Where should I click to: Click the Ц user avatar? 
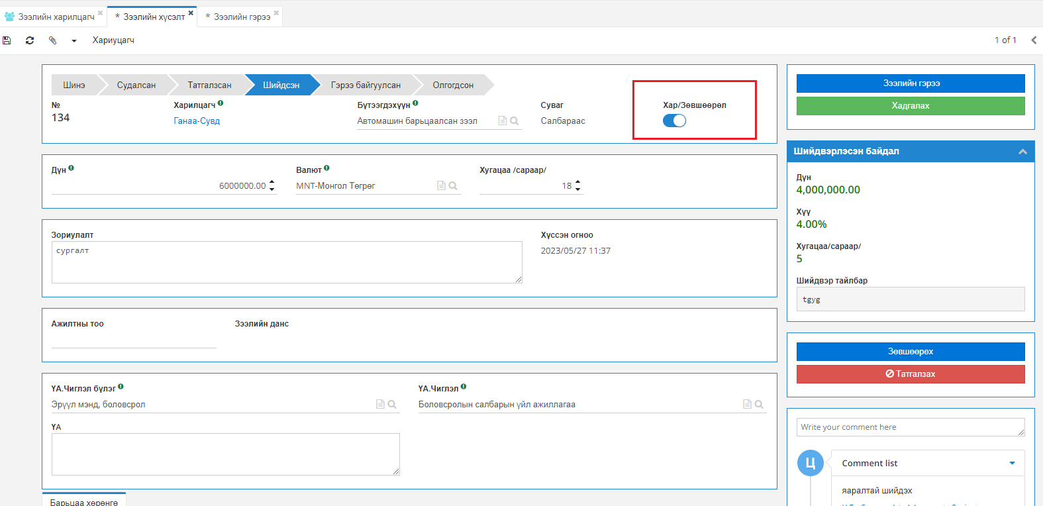(x=811, y=463)
